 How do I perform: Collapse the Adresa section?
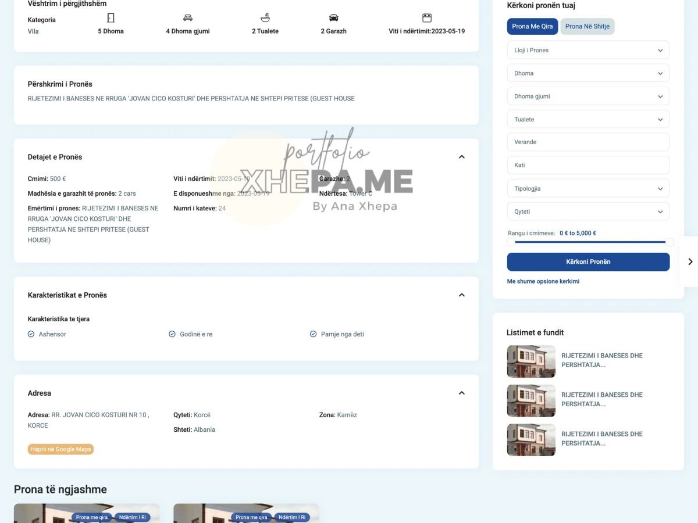pos(461,393)
